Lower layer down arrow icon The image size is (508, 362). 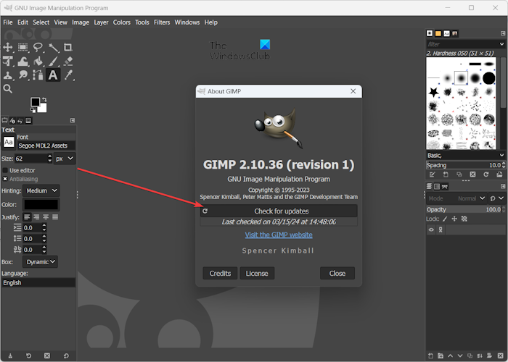point(460,356)
